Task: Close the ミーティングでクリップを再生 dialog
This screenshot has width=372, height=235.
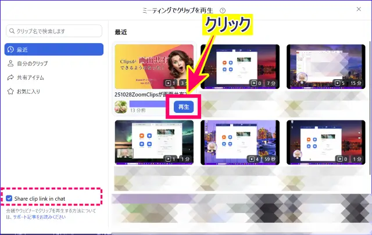Action: pos(359,9)
